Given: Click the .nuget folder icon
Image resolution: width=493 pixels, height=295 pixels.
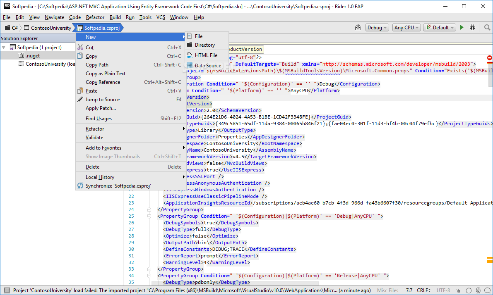Looking at the screenshot, I should [21, 55].
